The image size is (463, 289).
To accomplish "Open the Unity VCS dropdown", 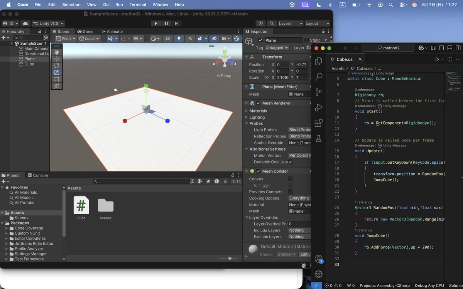I will tap(48, 24).
